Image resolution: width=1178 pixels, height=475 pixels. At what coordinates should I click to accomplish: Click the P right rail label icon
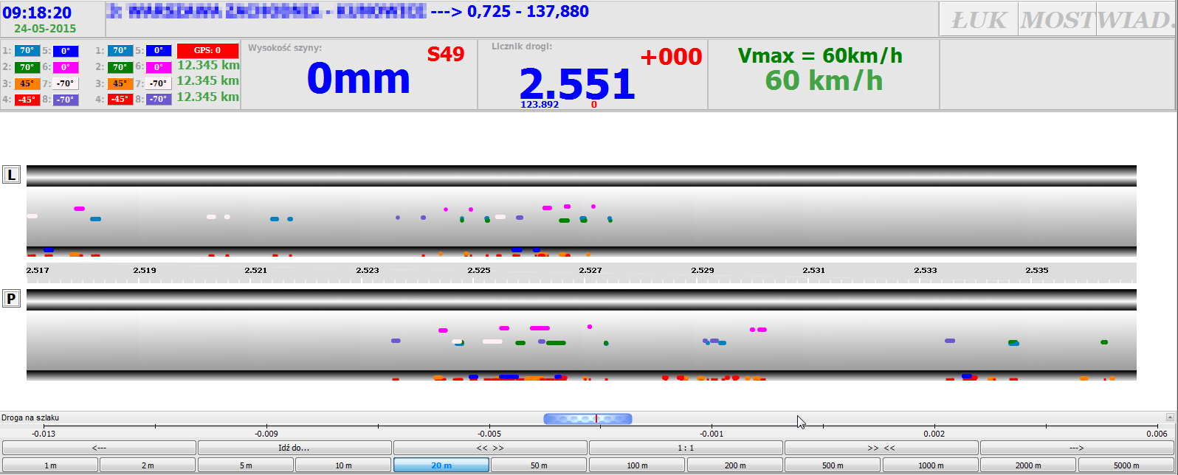[12, 299]
